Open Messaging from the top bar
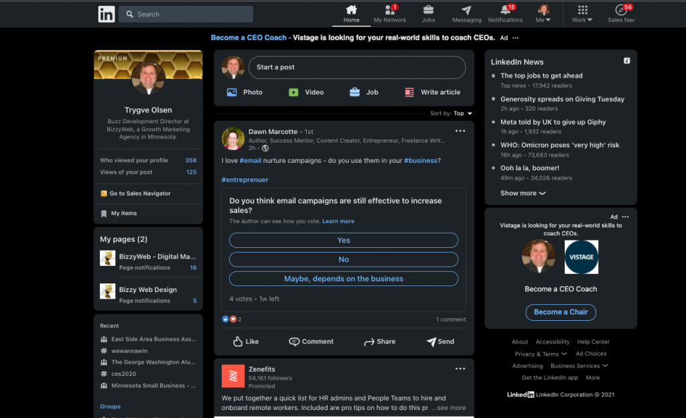 [x=466, y=14]
